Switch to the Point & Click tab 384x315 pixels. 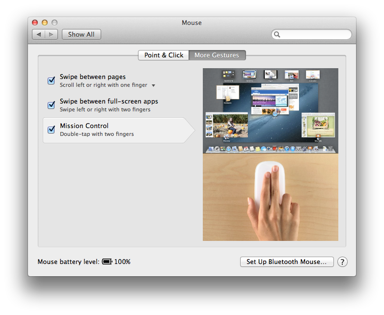(164, 55)
